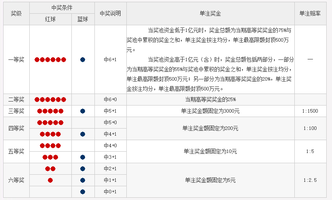Click the two red balls beside 中2+1

(x=50, y=169)
